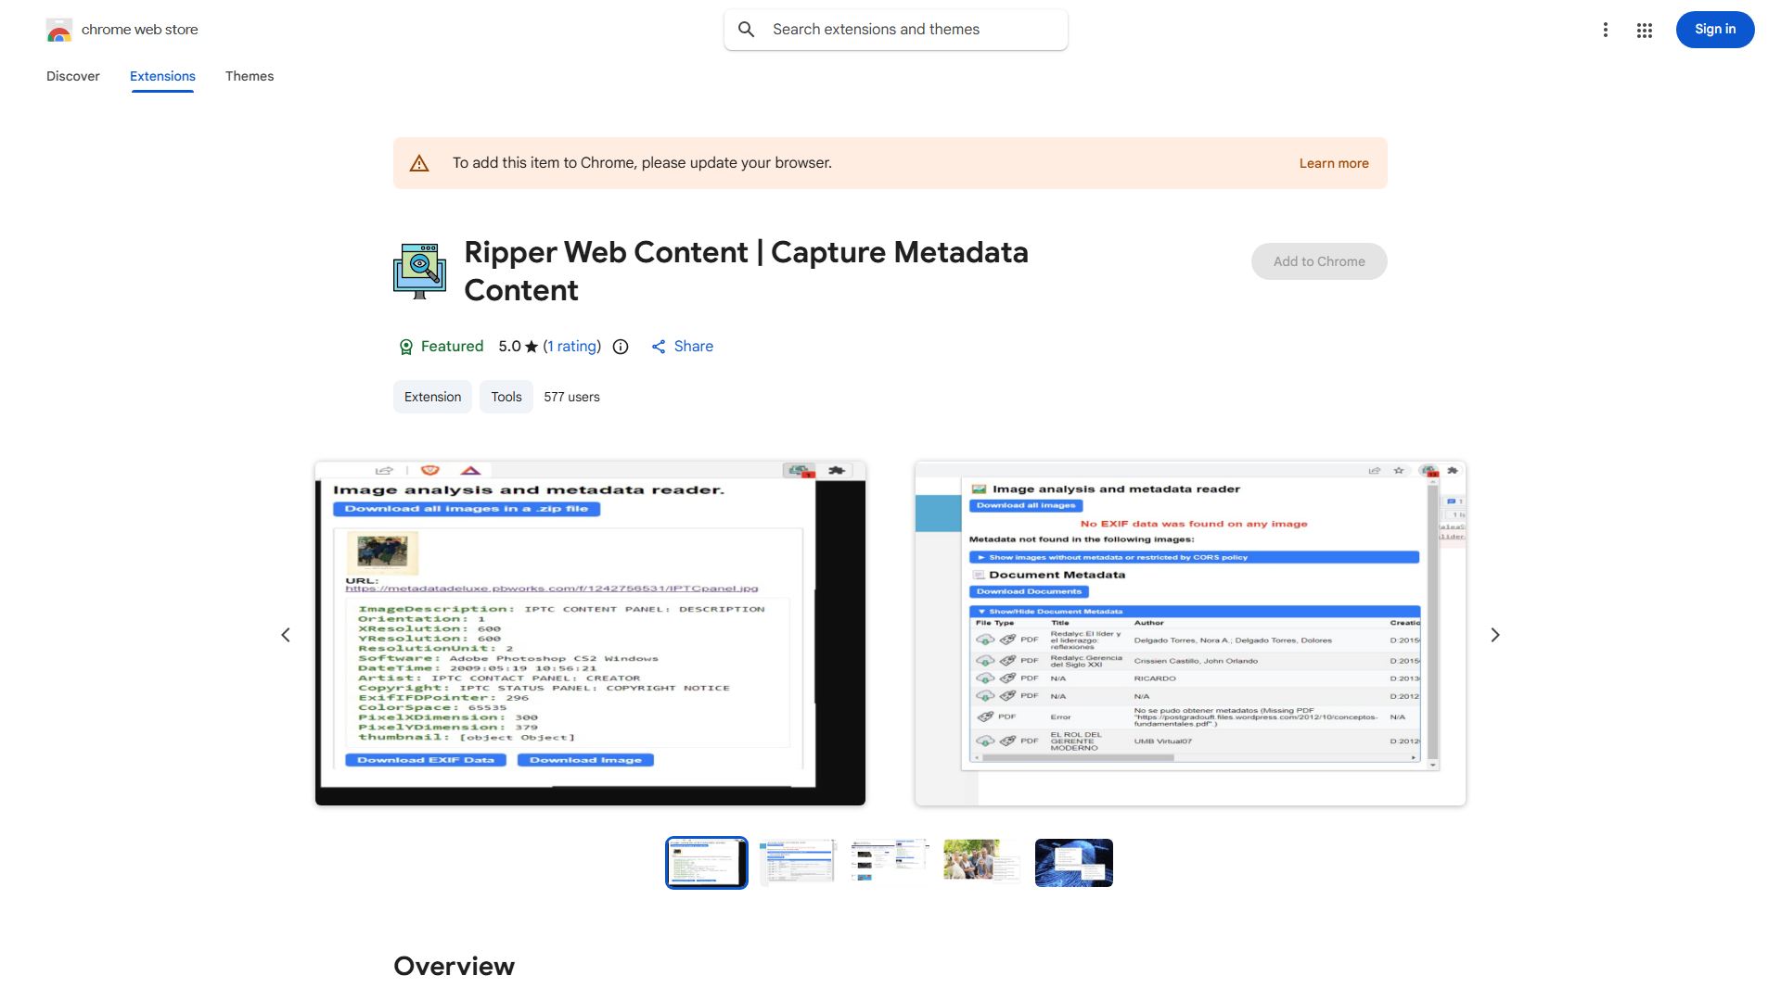Open the Google apps grid

pyautogui.click(x=1644, y=30)
